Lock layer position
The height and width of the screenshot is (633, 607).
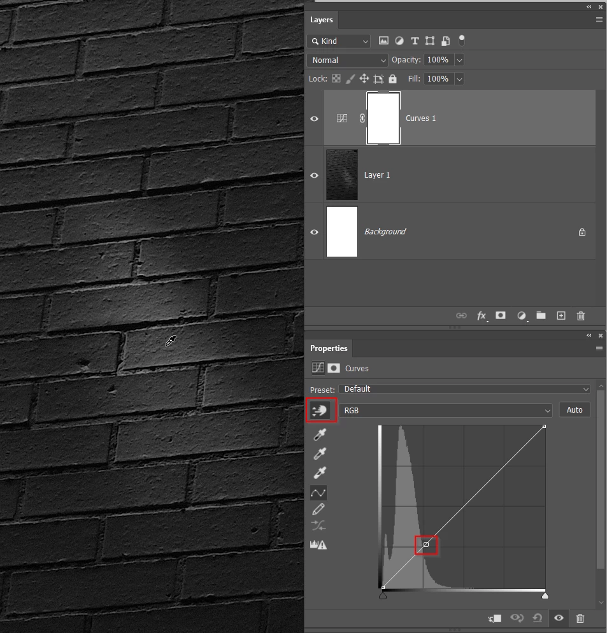364,78
